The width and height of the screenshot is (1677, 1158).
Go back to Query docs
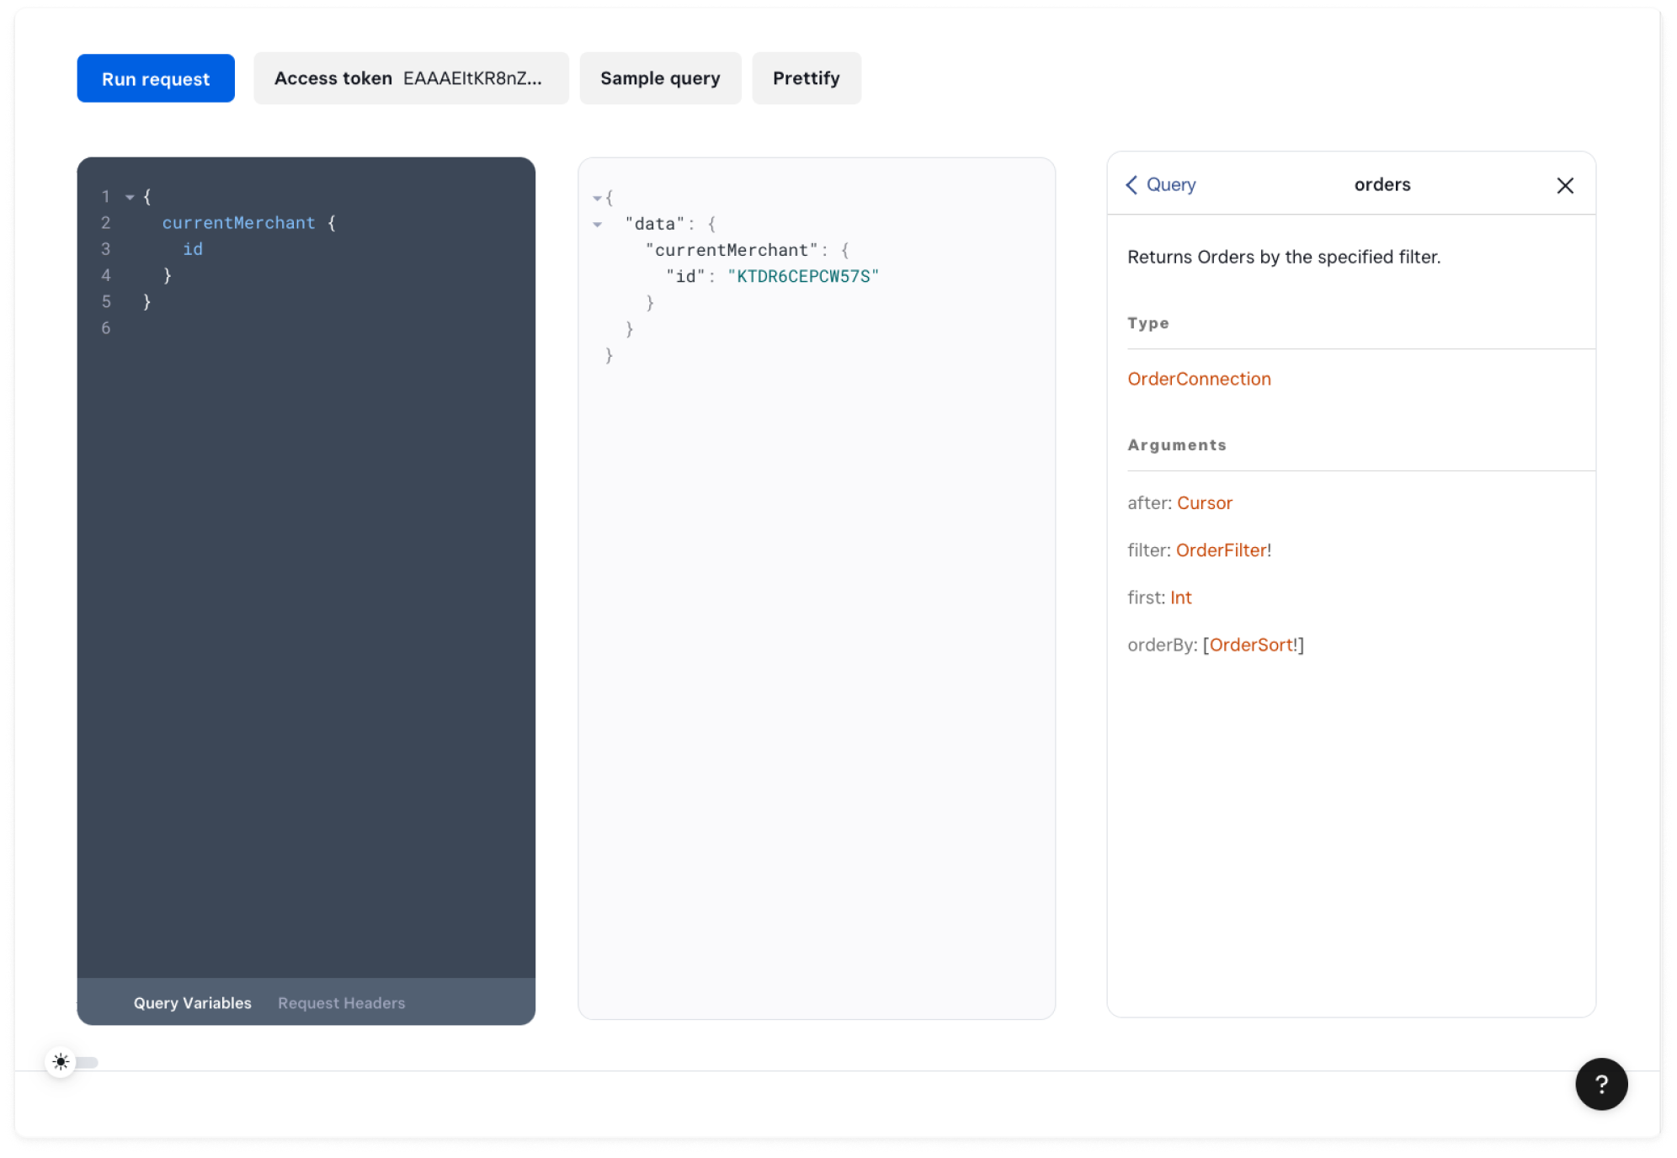pos(1161,184)
